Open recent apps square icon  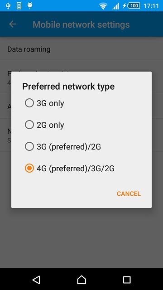[127, 280]
